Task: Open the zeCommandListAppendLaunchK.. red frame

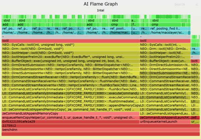Action: [164, 118]
